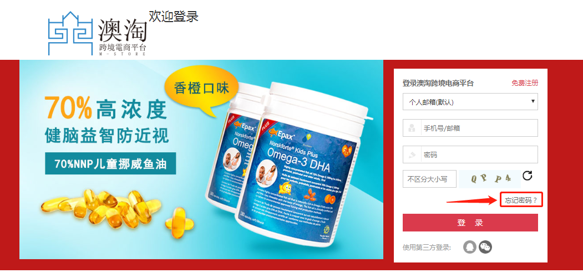Click the yellow cross-shaped fish oil capsules
Image resolution: width=583 pixels, height=273 pixels.
[x=179, y=223]
